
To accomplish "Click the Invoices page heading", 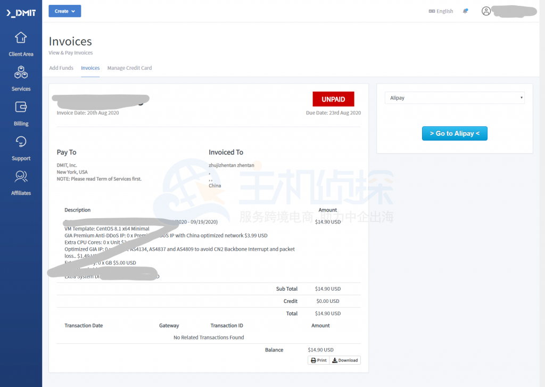I will point(70,42).
